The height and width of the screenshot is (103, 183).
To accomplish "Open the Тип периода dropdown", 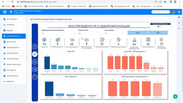I will [x=114, y=33].
